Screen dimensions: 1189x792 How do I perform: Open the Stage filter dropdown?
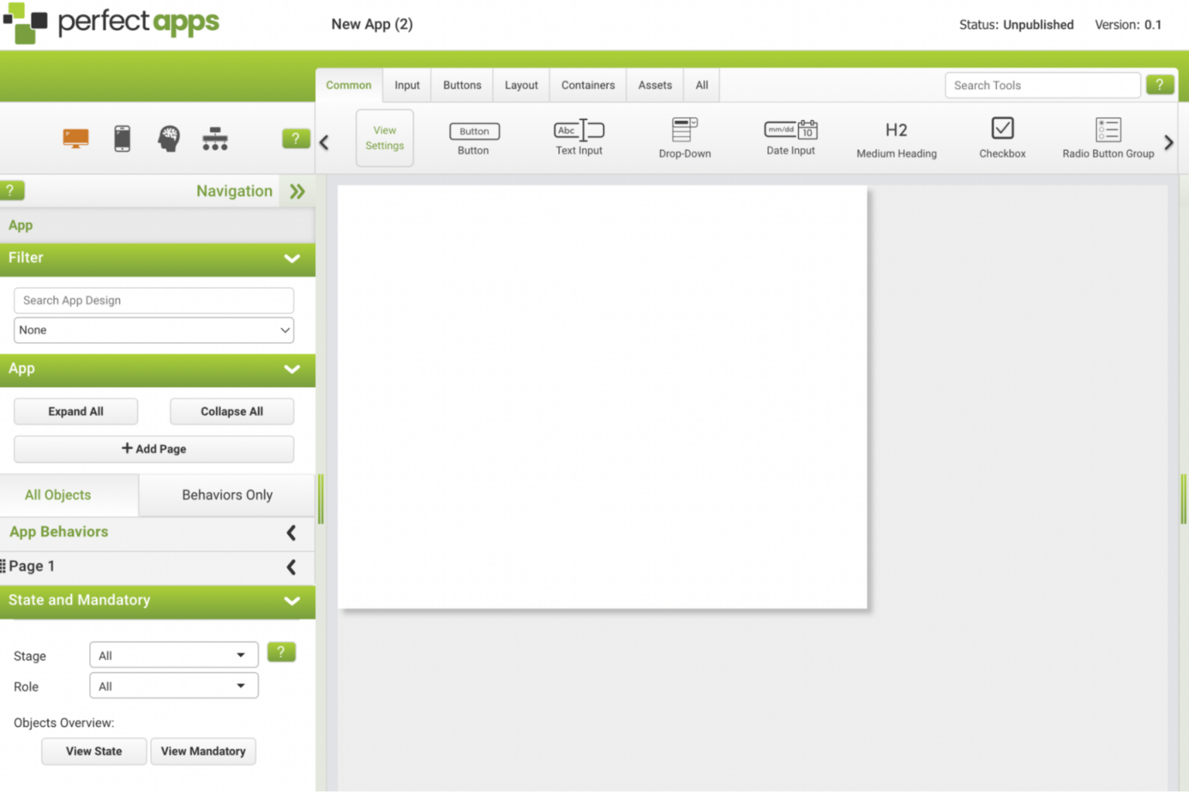coord(173,654)
